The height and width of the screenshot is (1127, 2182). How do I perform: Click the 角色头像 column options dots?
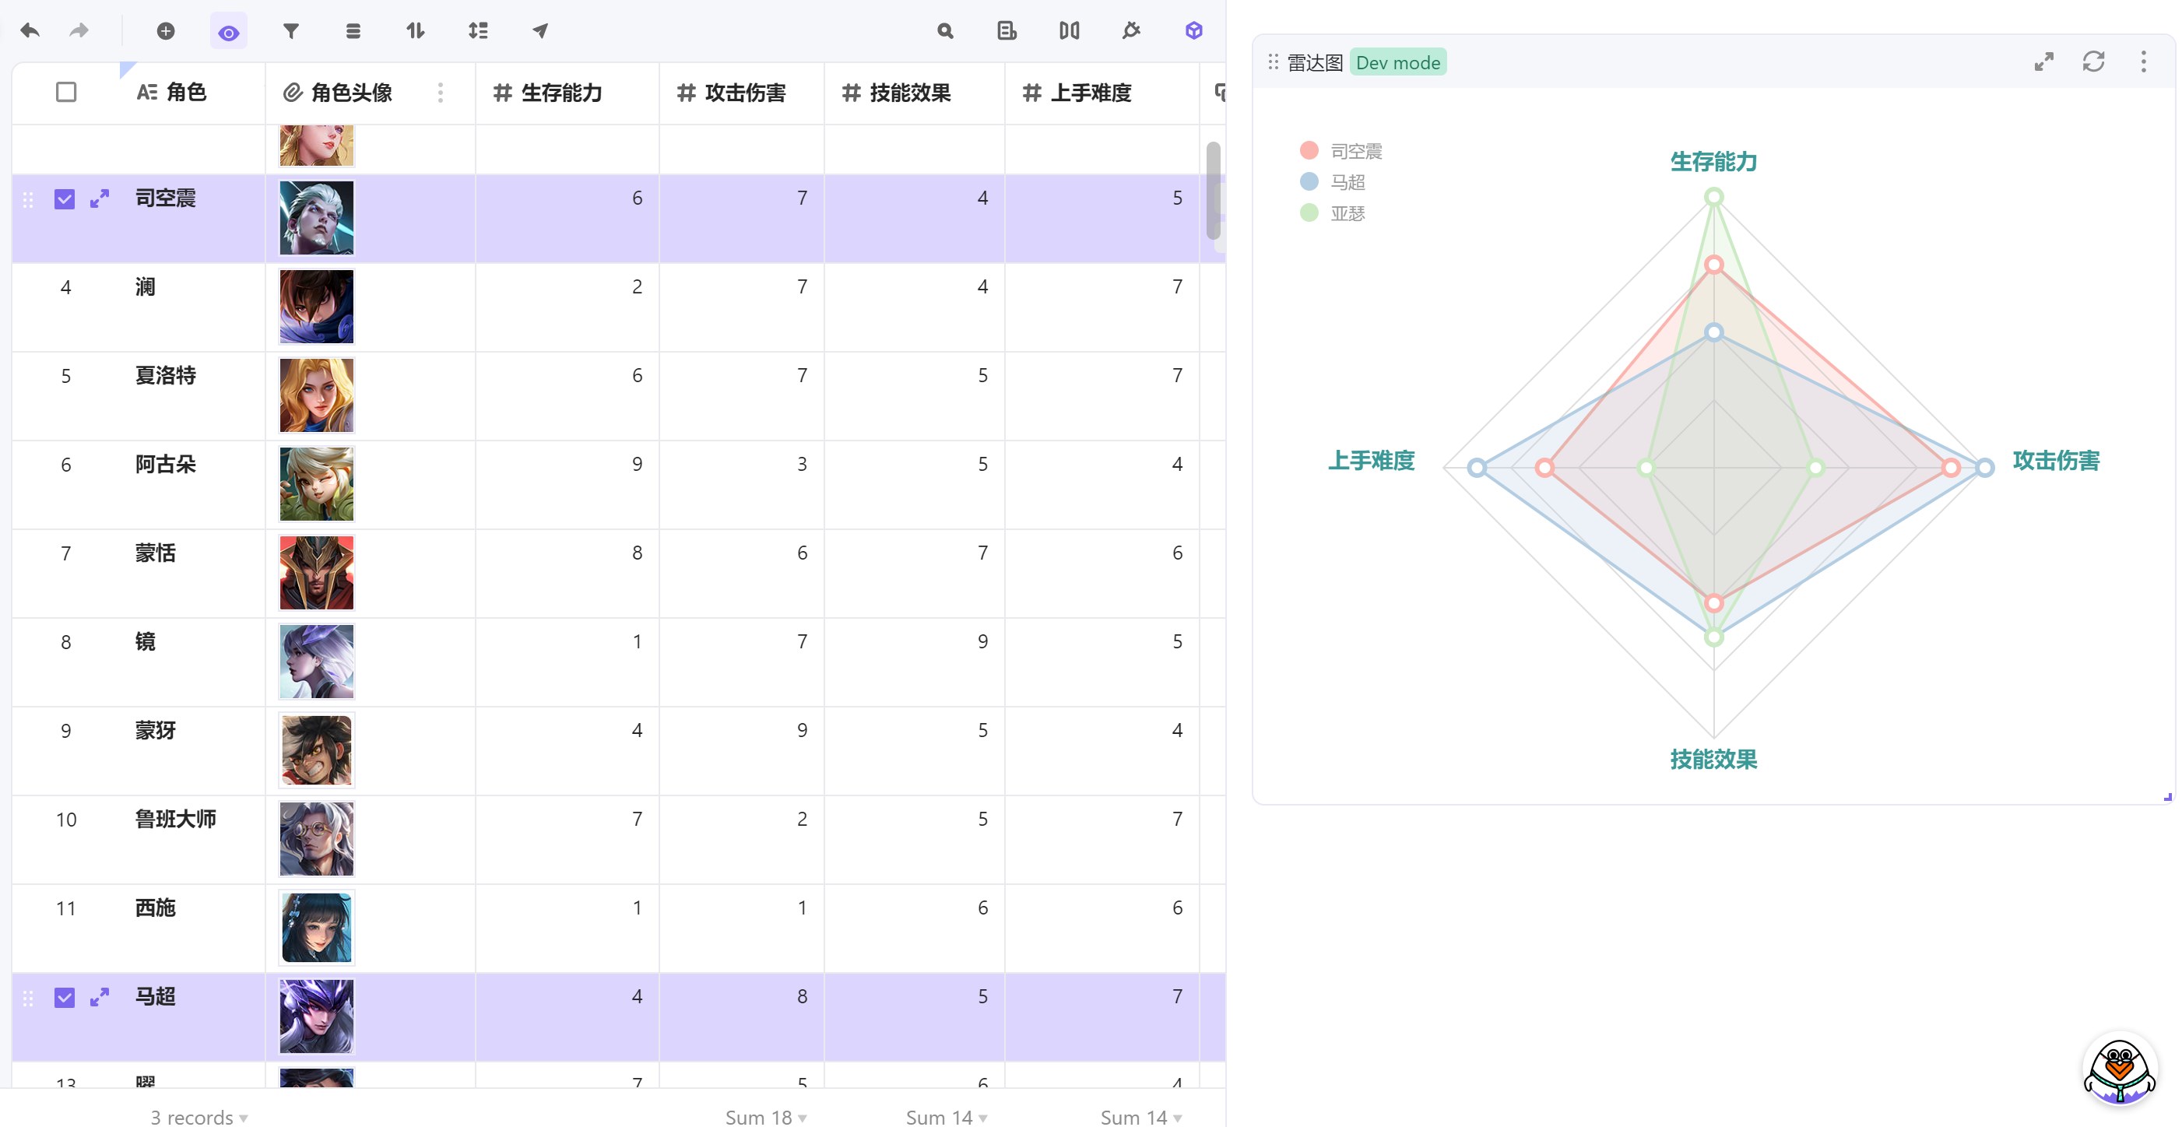point(441,93)
